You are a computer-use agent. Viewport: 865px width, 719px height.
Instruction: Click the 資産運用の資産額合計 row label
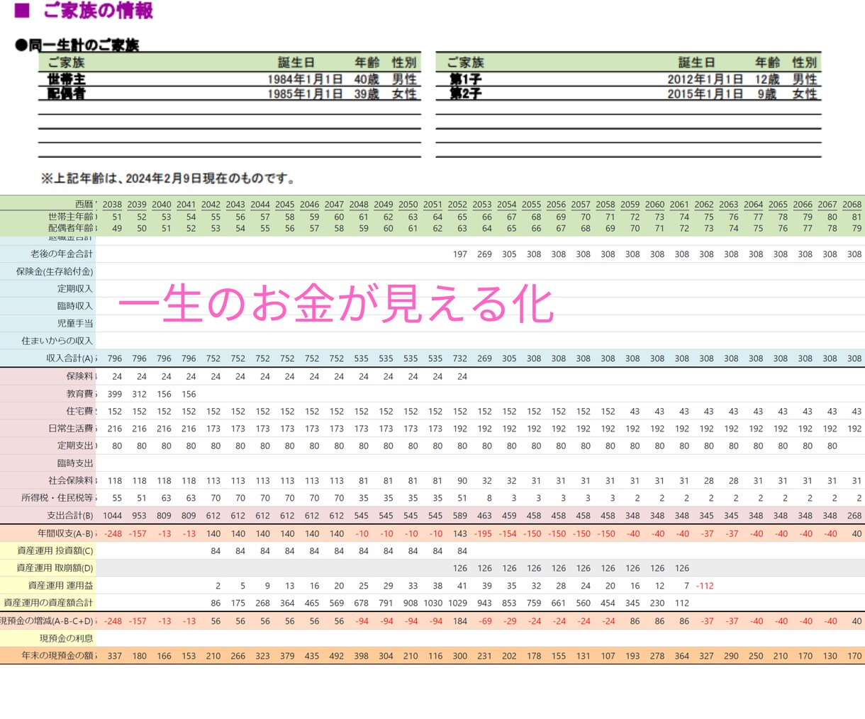click(48, 603)
